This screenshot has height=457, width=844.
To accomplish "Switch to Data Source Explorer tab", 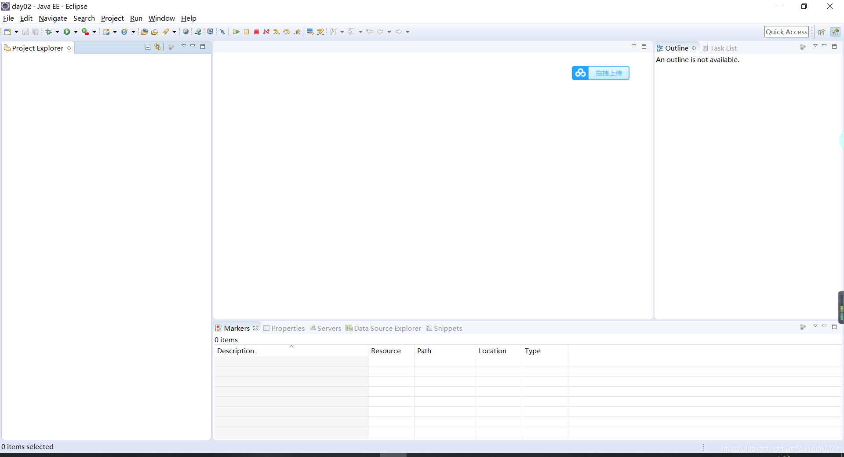I will pyautogui.click(x=383, y=328).
